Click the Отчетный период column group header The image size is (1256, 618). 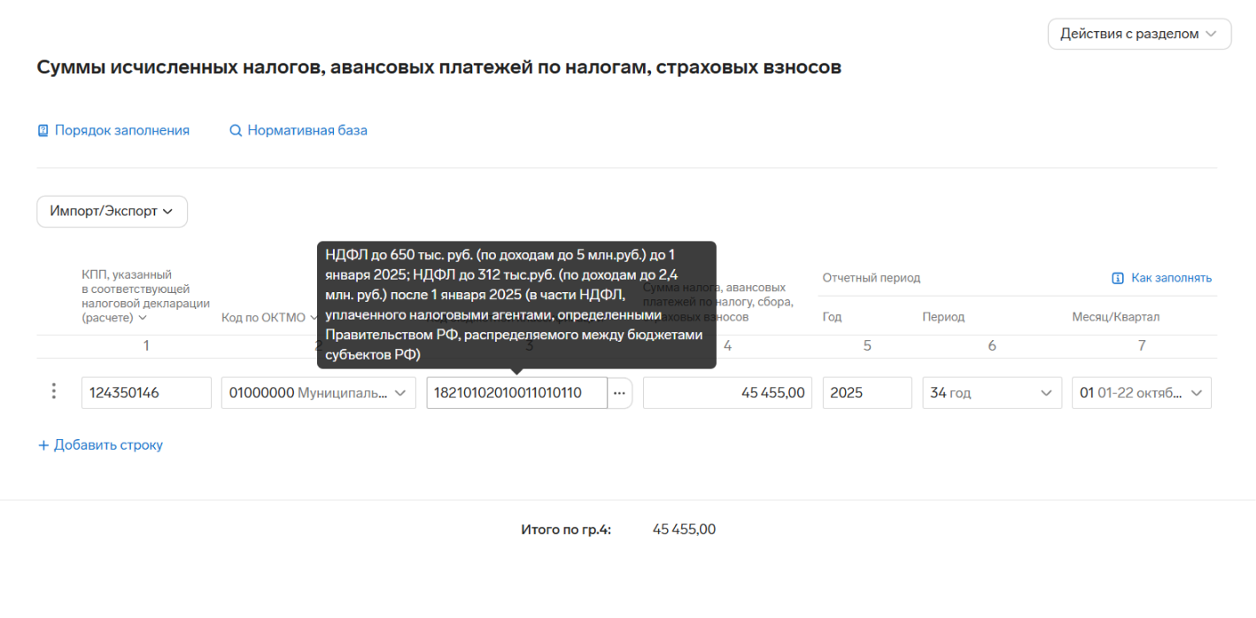(x=871, y=278)
